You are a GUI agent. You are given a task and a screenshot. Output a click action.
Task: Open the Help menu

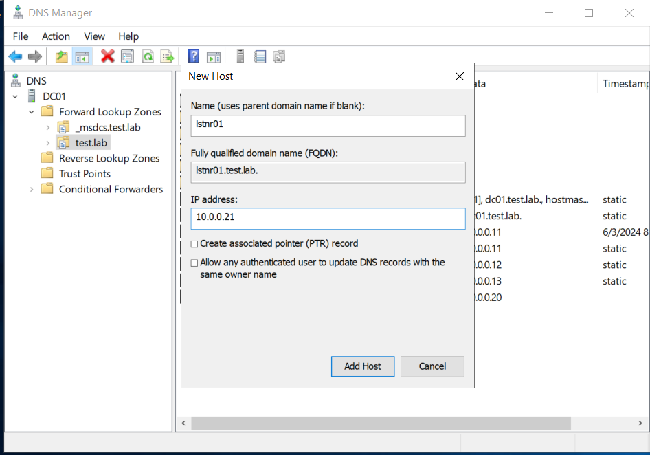coord(128,36)
